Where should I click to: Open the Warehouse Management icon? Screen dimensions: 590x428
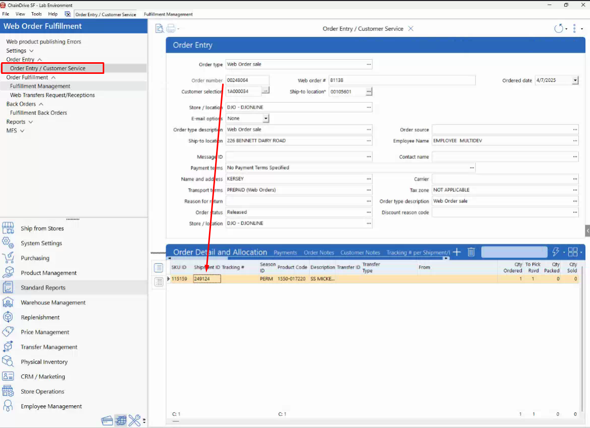coord(8,303)
